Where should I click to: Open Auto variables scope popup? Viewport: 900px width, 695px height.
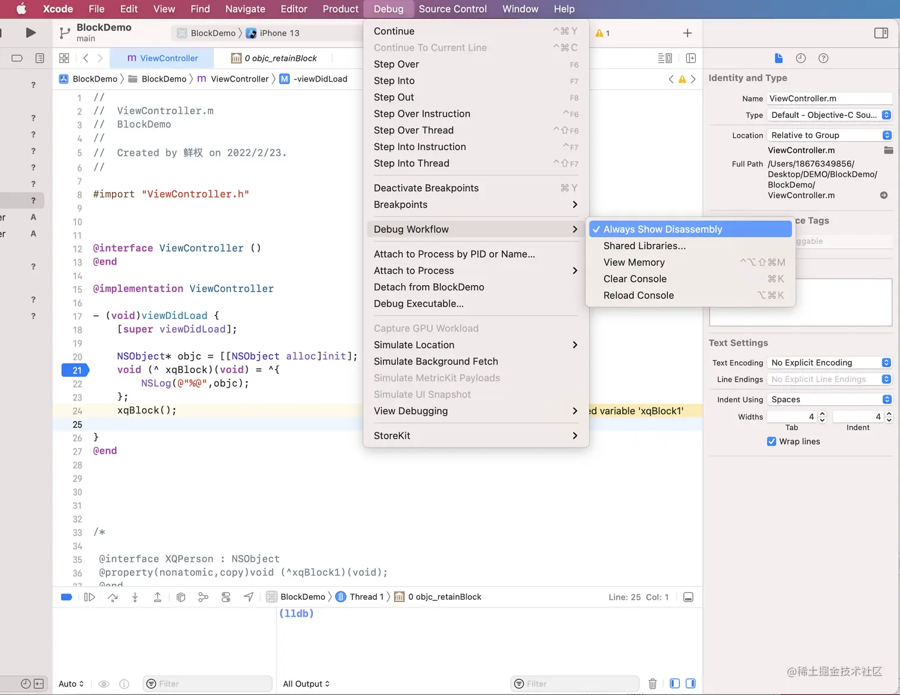(71, 684)
